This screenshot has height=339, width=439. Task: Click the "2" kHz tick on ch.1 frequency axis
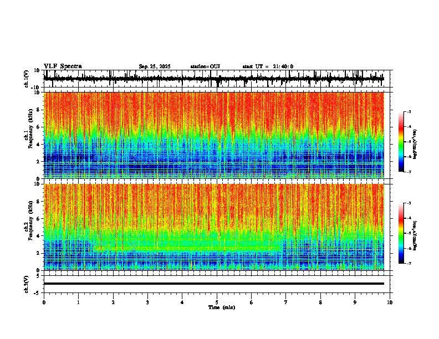[x=38, y=162]
